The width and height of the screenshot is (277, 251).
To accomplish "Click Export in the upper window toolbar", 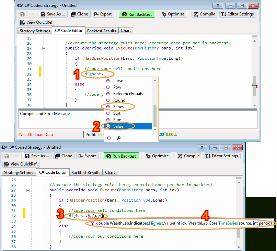I will point(102,14).
